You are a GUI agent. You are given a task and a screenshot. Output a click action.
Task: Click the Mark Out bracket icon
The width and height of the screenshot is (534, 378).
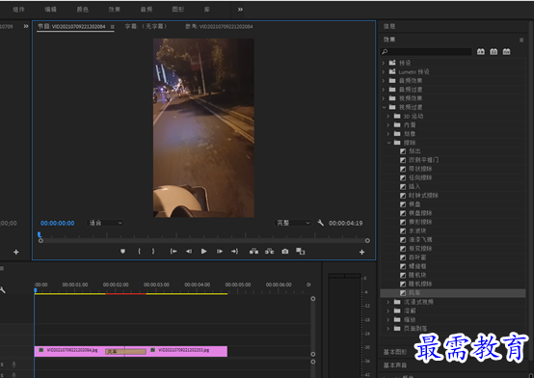click(153, 252)
